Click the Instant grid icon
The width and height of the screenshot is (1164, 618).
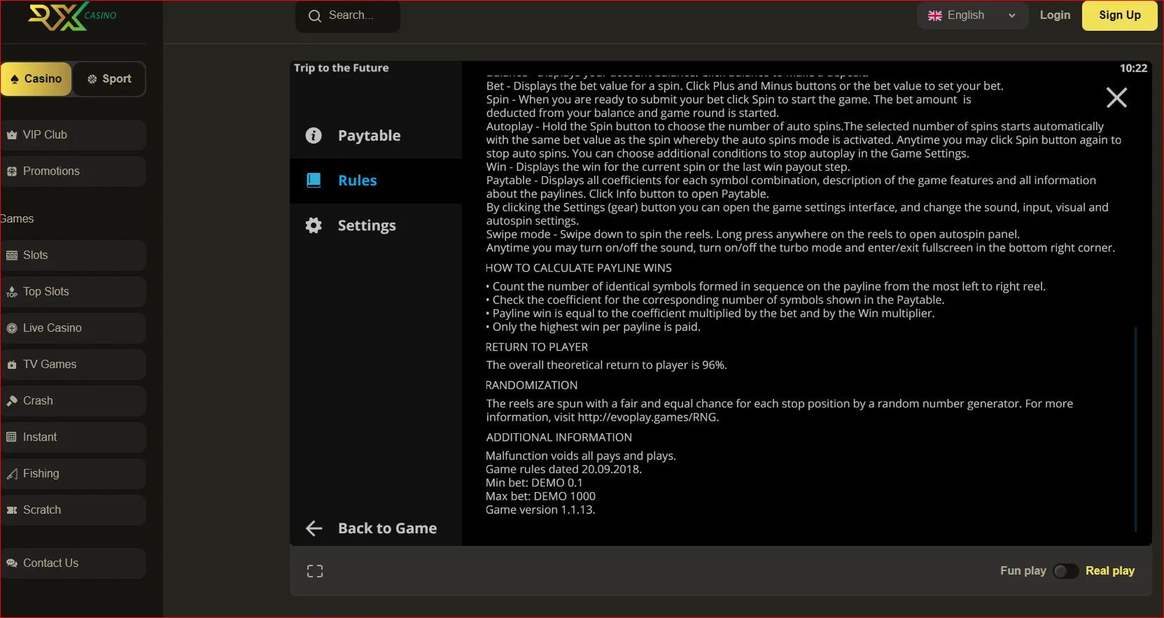click(x=12, y=437)
